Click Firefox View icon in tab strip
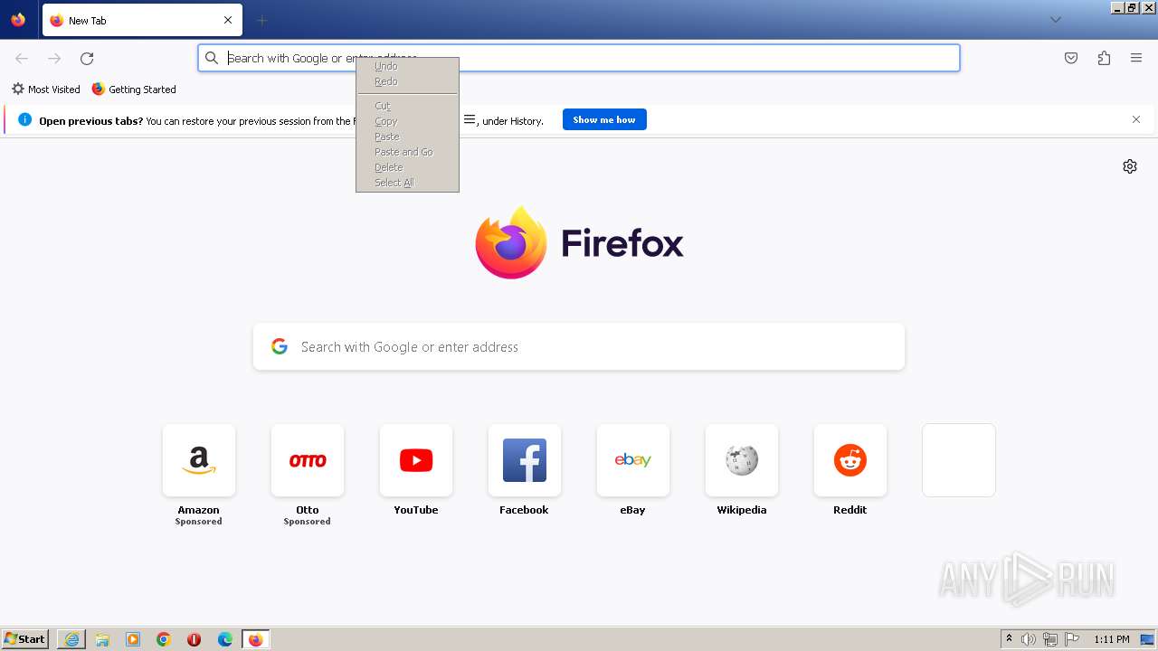1158x651 pixels. (x=18, y=20)
